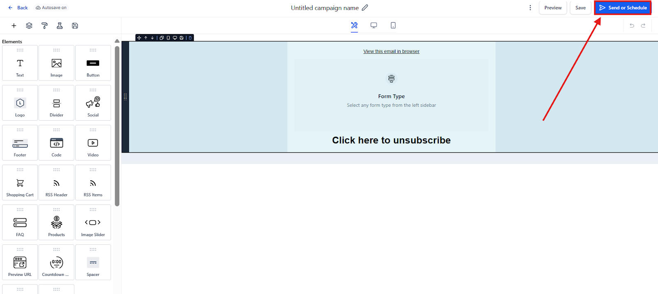Screen dimensions: 658x294
Task: Click the elements panel scroll-up arrow
Action: point(117,41)
